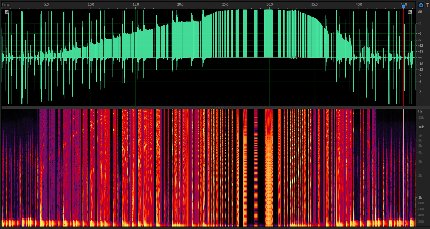Toggle the blue snapping magnet icon
This screenshot has width=430, height=229.
421,5
